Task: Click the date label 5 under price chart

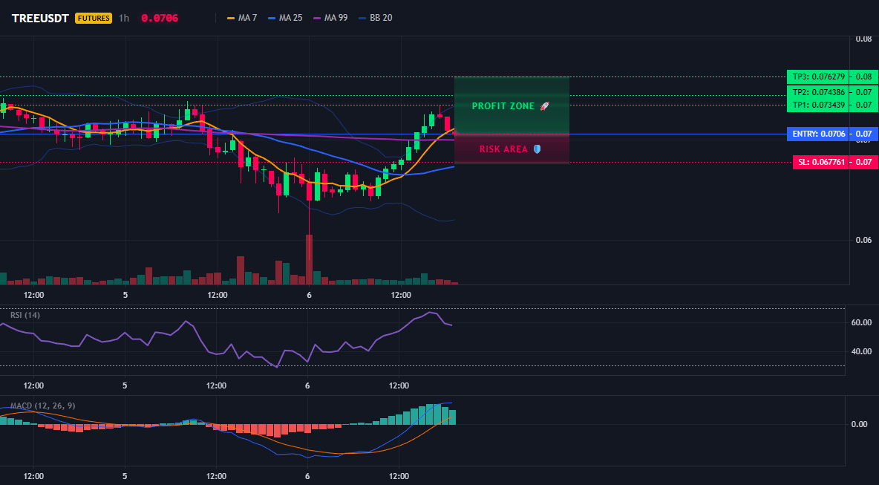Action: [125, 294]
